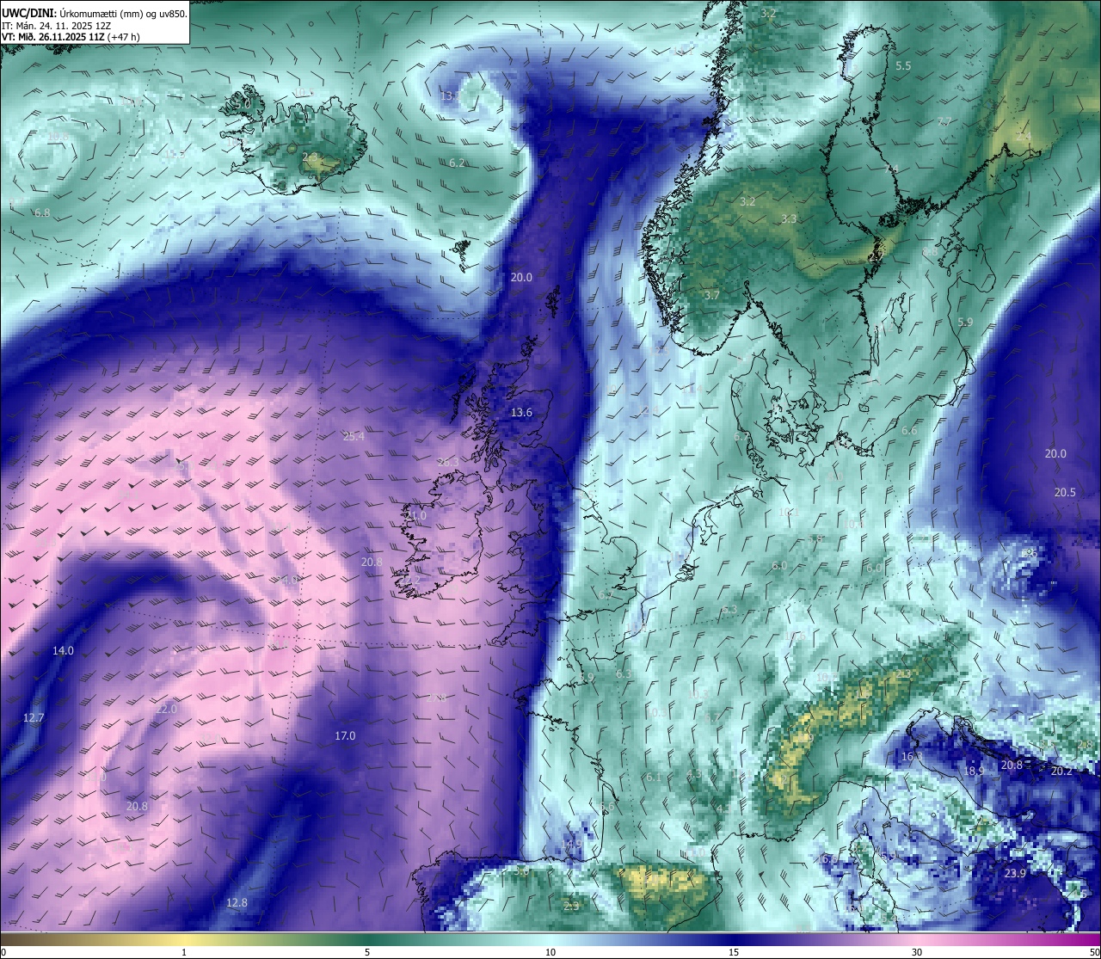
Task: Click the '5.5' value over northern Finland
Action: 903,65
